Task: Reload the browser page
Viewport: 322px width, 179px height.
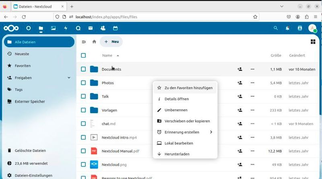Action: point(24,17)
